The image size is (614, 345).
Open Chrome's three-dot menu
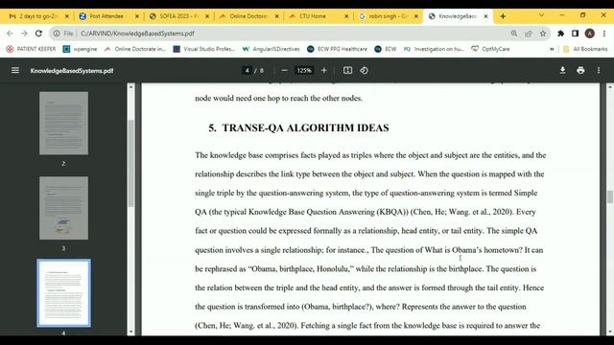coord(604,34)
